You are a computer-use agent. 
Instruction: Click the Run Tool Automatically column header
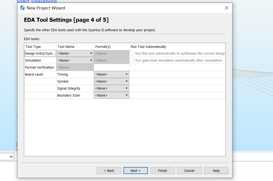(x=148, y=47)
